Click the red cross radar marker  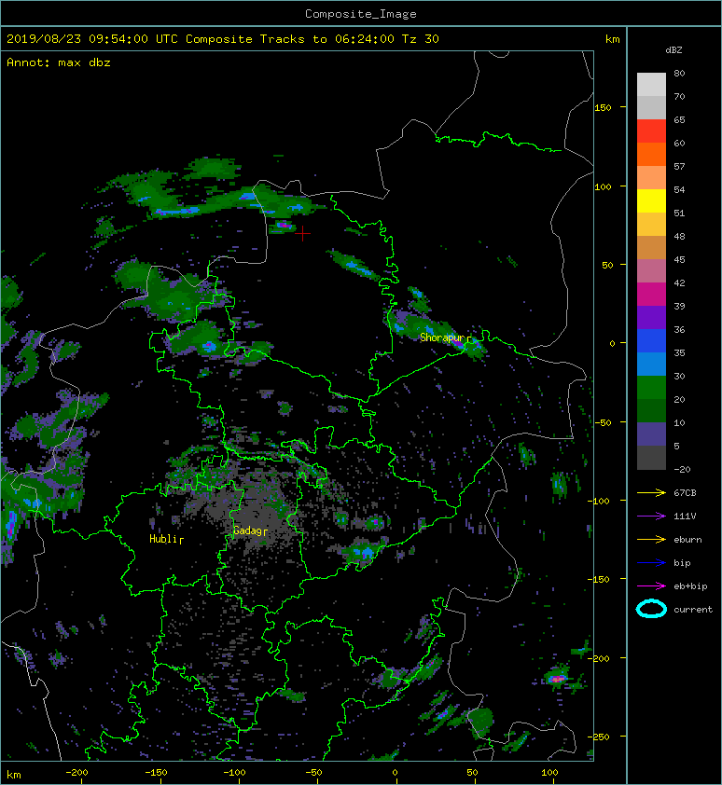click(x=302, y=233)
